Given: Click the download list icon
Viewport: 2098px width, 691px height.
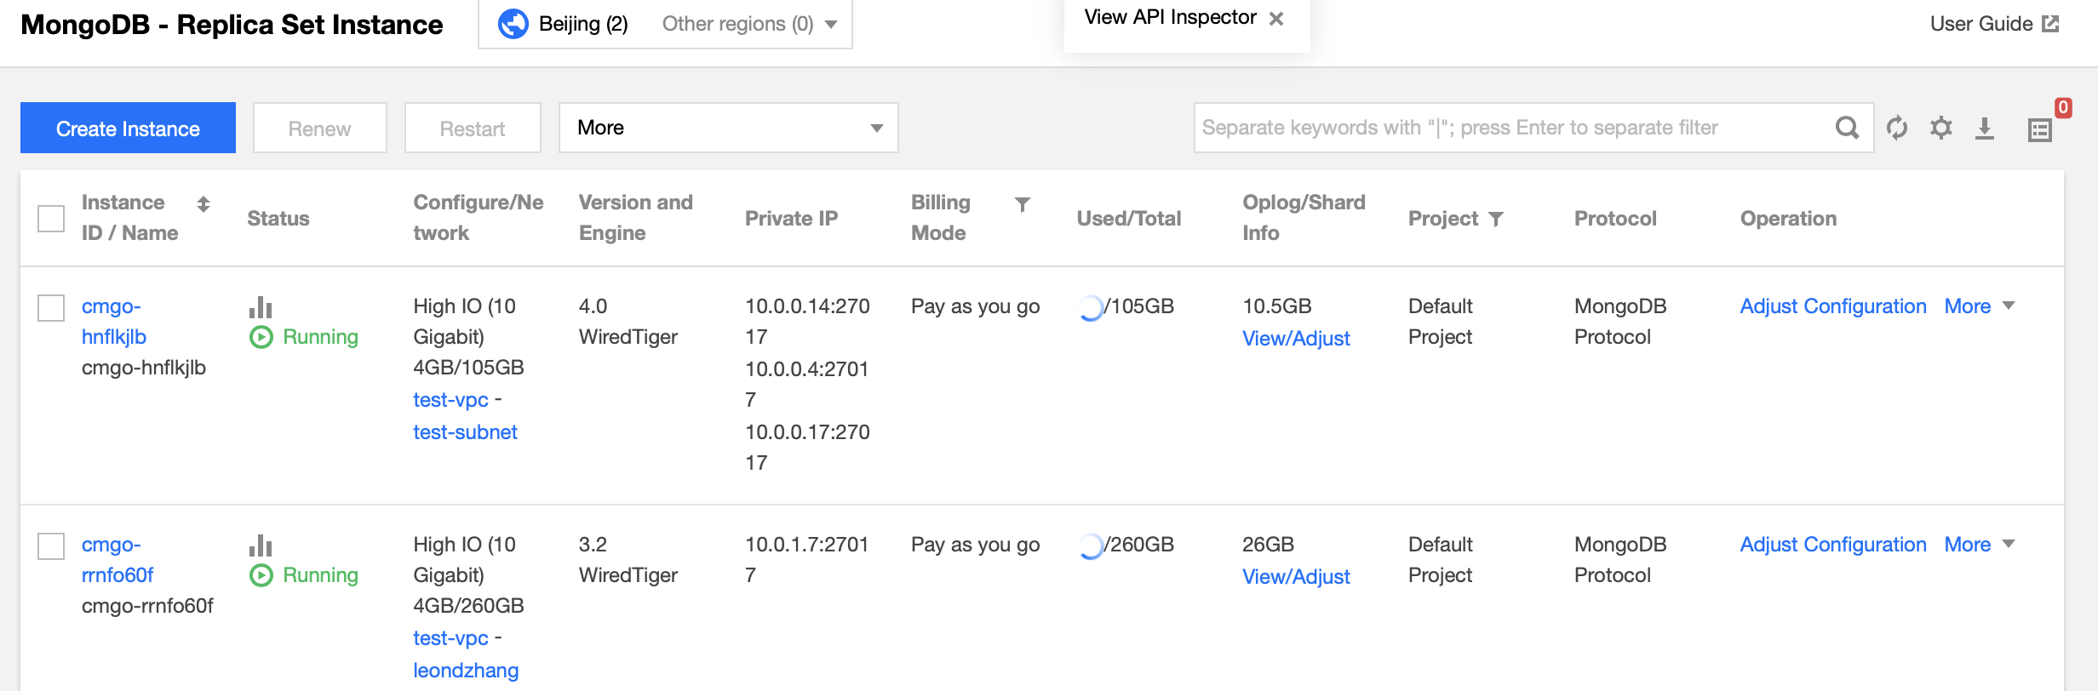Looking at the screenshot, I should pos(1985,128).
